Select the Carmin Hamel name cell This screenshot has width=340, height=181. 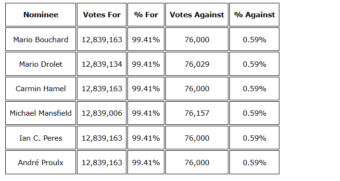(x=40, y=88)
